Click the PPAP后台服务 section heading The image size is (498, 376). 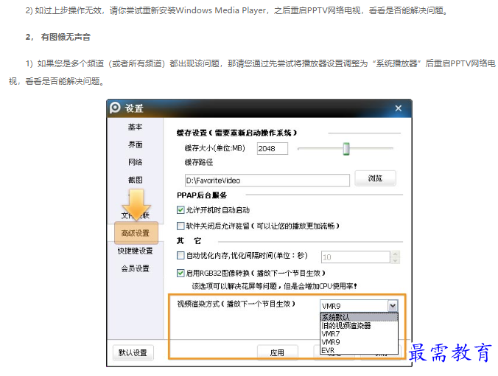[x=202, y=195]
